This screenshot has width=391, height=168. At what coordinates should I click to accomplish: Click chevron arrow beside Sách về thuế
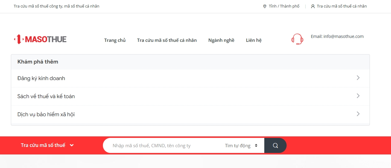(358, 96)
